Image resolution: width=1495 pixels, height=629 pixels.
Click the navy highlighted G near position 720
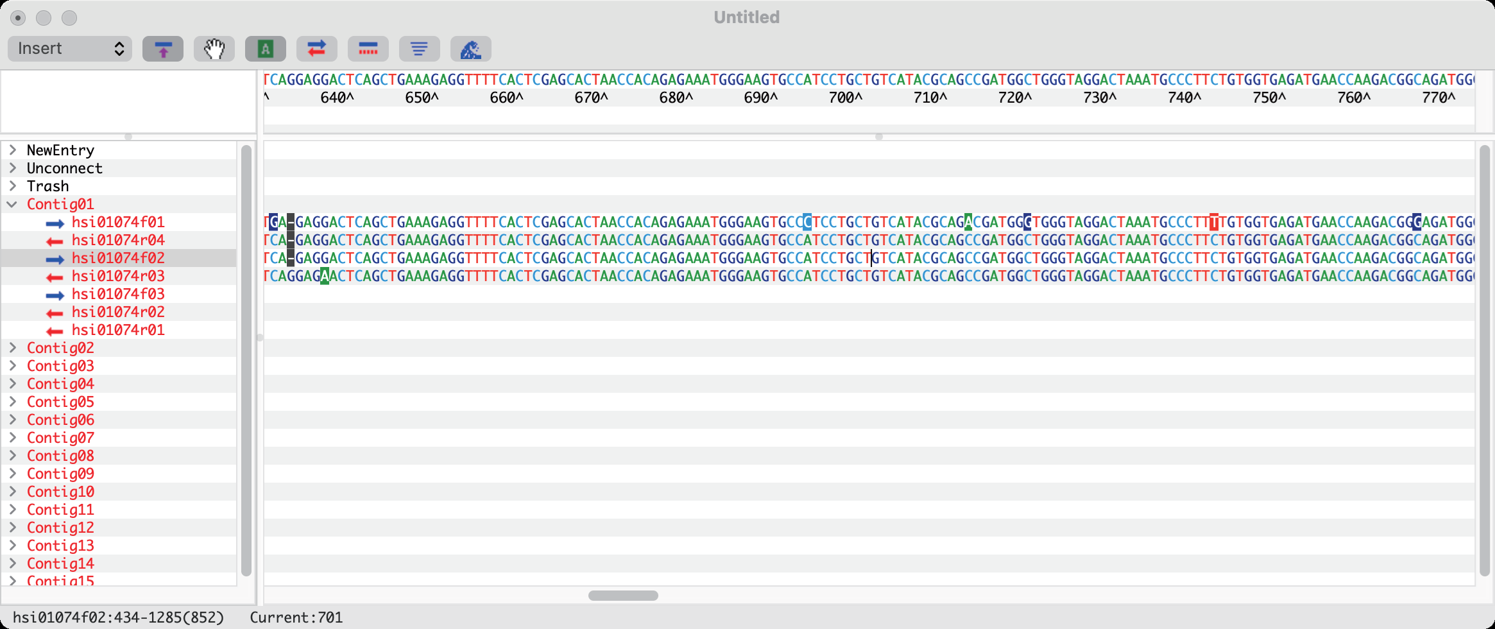(x=1027, y=222)
